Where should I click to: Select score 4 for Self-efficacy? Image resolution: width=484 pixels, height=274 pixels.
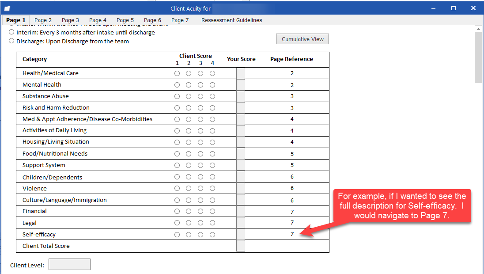(212, 234)
